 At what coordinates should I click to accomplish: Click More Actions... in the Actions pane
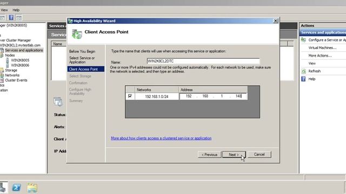tap(320, 56)
